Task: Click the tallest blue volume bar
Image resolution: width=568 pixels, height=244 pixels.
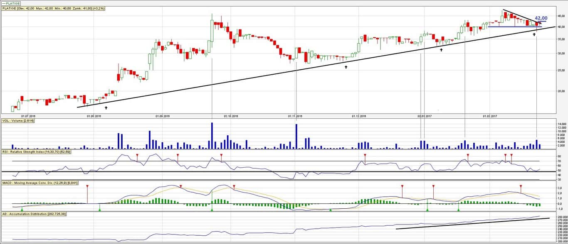Action: click(212, 135)
